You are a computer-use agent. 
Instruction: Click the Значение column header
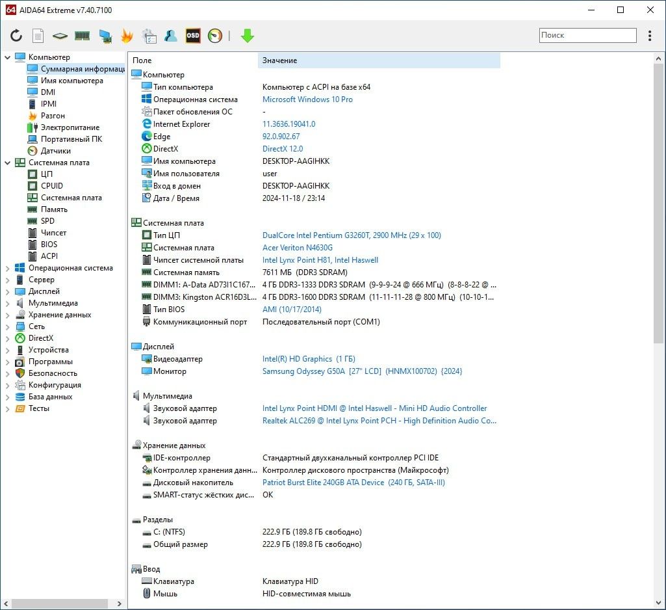point(379,60)
